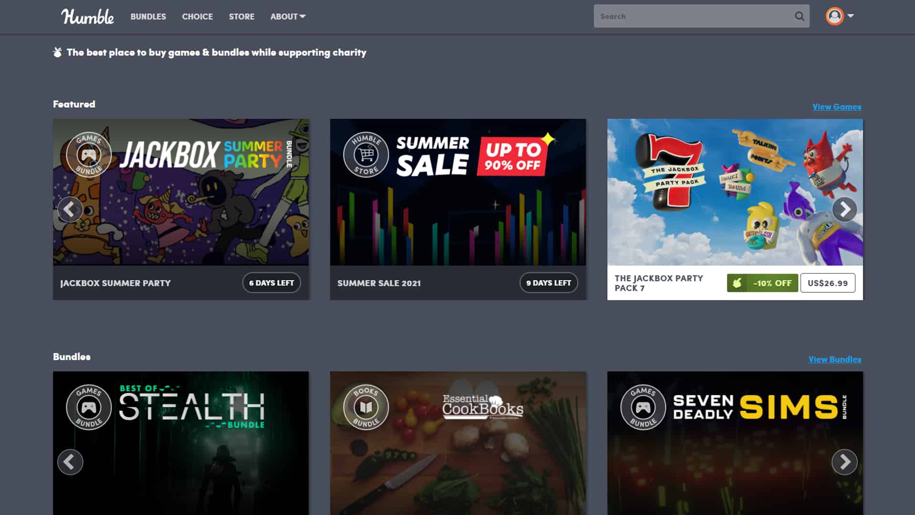The height and width of the screenshot is (515, 915).
Task: Expand the ABOUT navigation dropdown menu
Action: (x=287, y=16)
